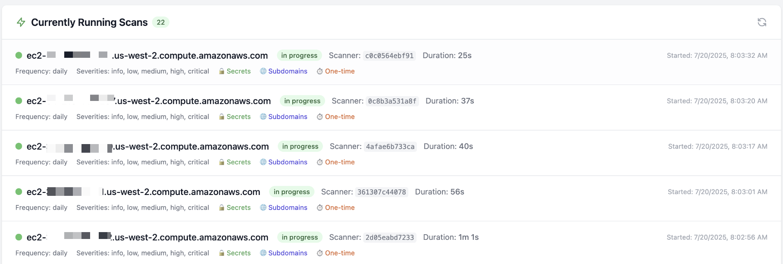
Task: Click Secrets tag for scanner 4afae6b733ca
Action: click(x=238, y=162)
